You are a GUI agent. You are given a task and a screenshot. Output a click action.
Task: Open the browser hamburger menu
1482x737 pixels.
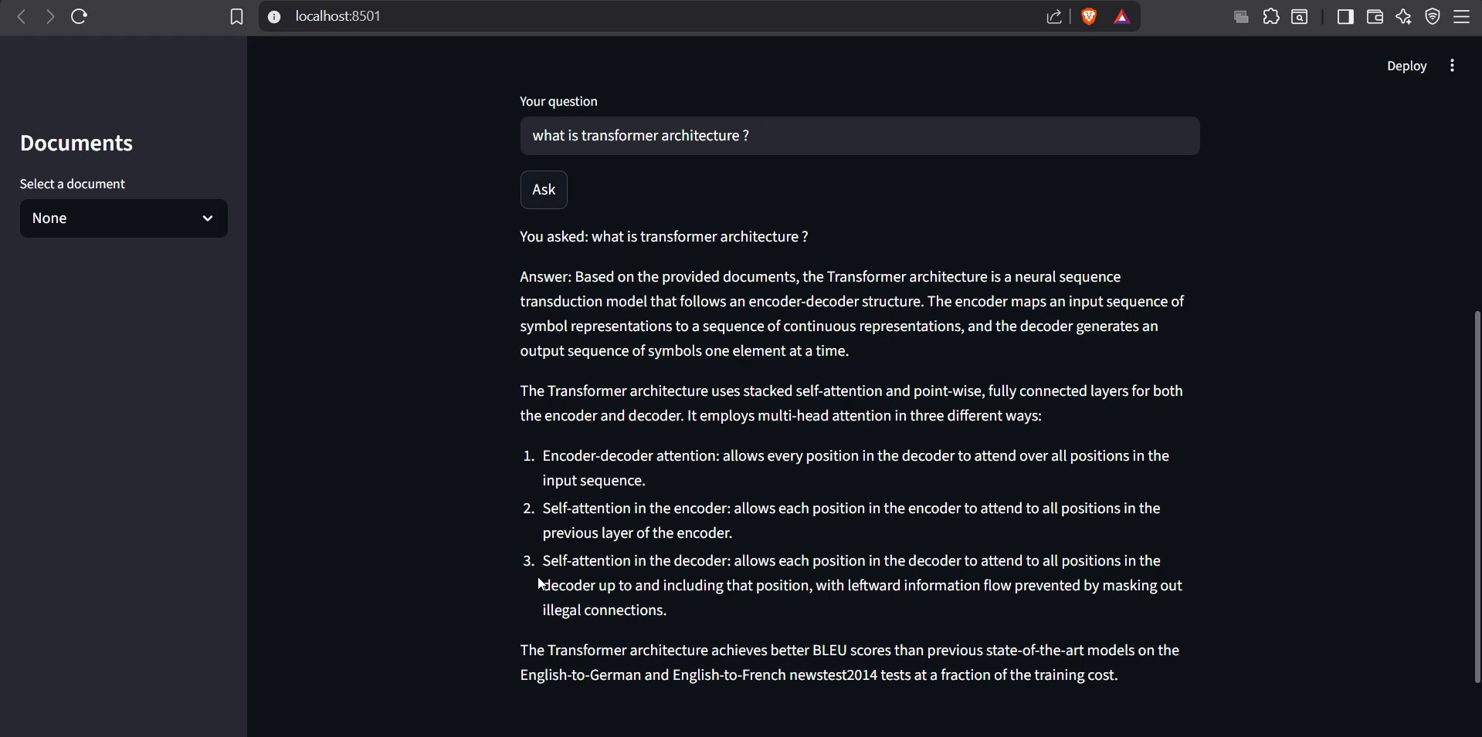coord(1462,16)
